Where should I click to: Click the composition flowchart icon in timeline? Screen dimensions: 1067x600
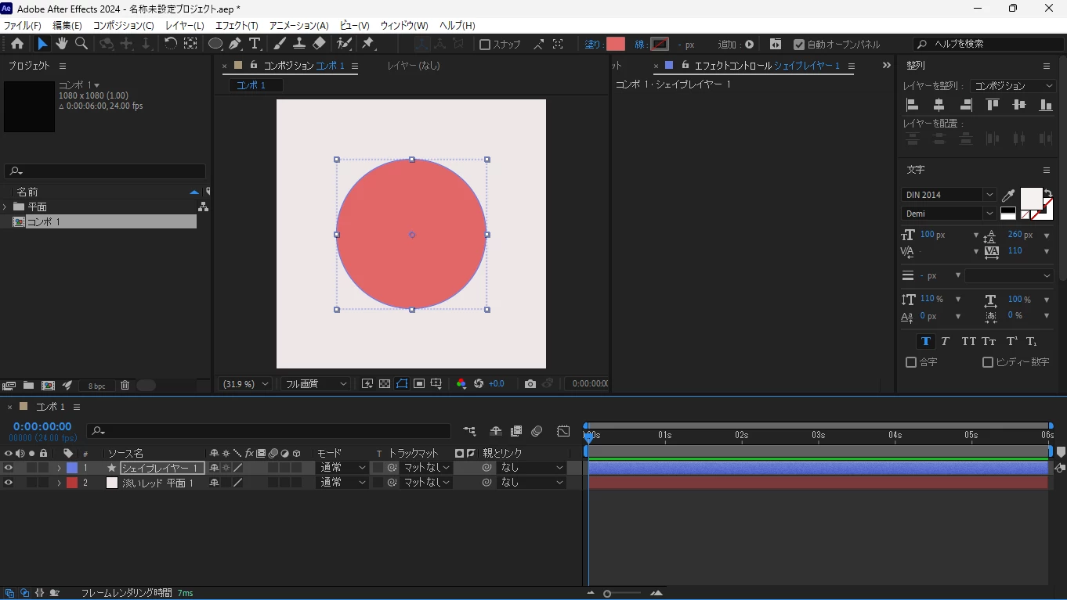point(468,431)
